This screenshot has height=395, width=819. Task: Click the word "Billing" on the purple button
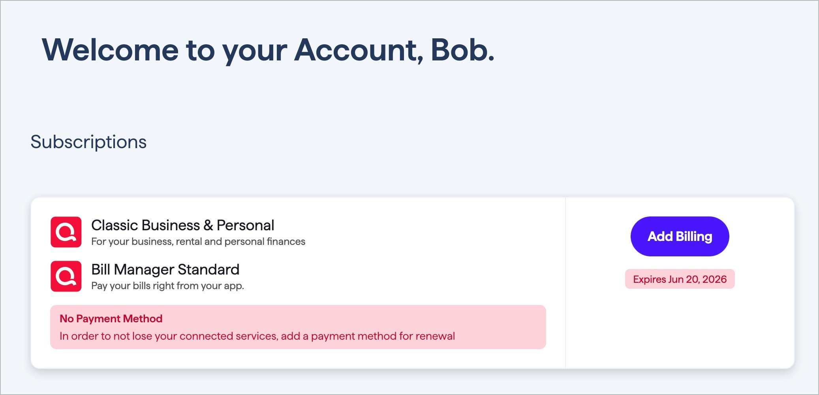point(694,236)
